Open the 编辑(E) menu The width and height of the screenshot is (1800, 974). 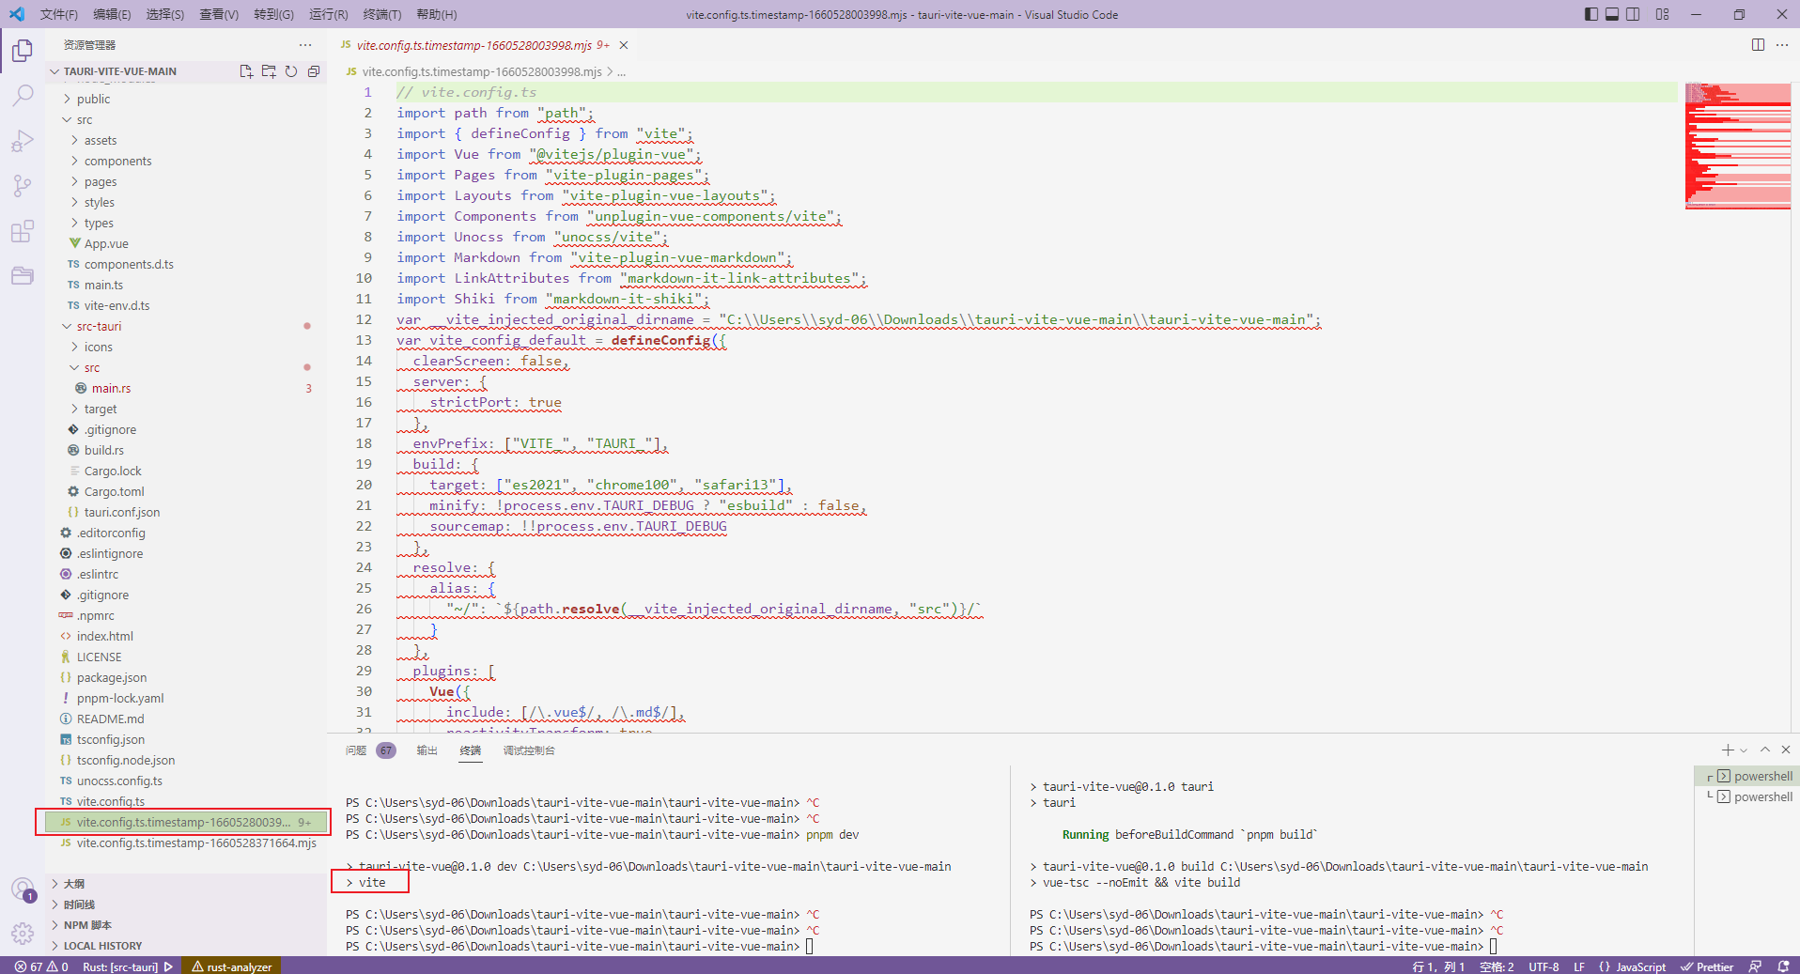tap(112, 14)
